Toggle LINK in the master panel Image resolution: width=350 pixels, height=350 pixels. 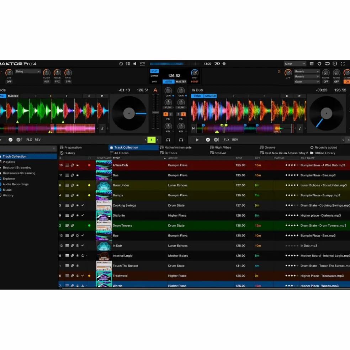pos(154,82)
